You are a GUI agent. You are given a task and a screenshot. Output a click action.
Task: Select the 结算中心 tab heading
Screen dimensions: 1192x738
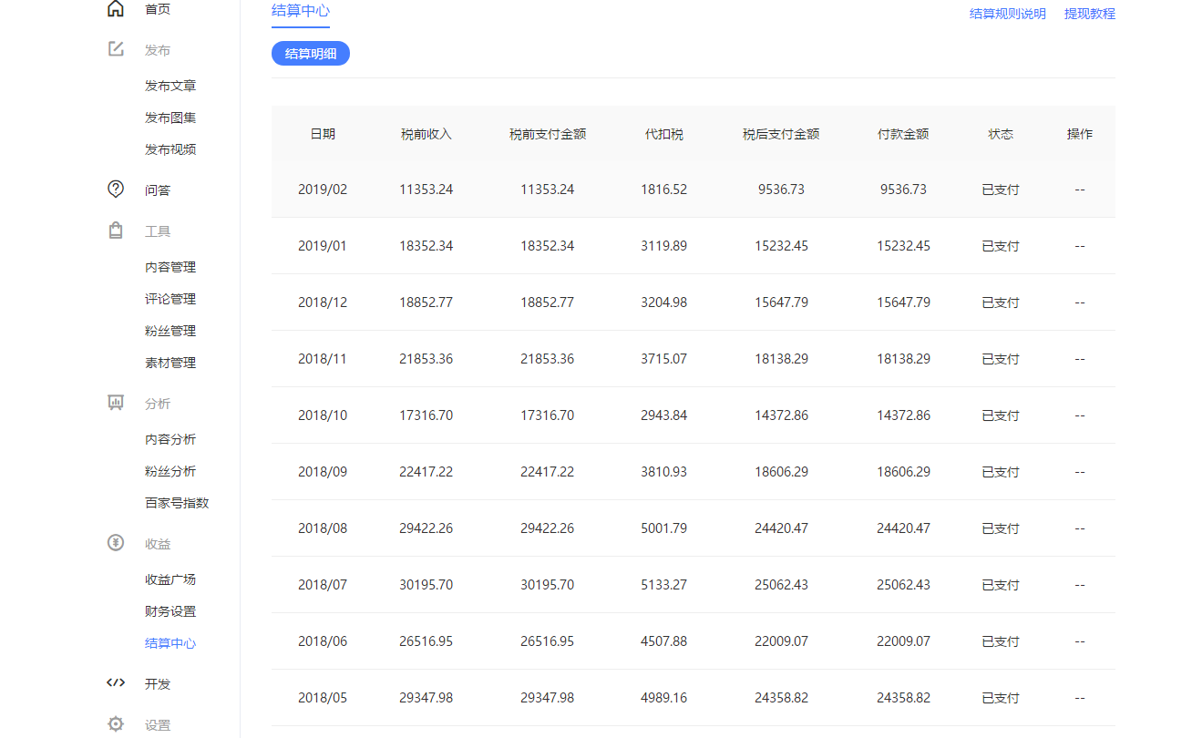tap(301, 11)
